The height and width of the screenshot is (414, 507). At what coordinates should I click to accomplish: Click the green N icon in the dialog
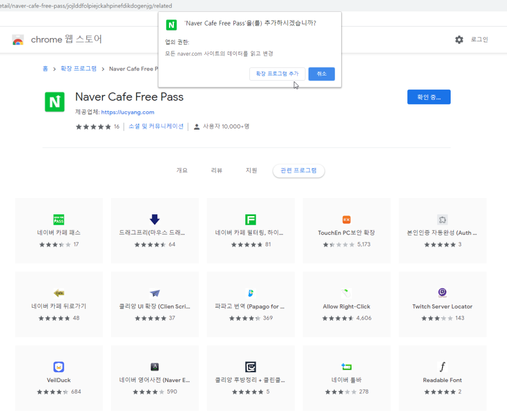tap(171, 24)
